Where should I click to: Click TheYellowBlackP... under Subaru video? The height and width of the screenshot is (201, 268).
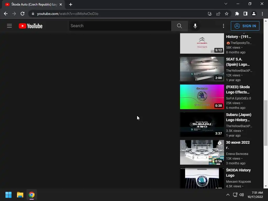pos(239,126)
